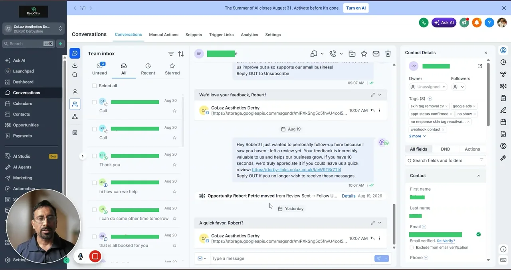Screen dimensions: 511x270
Task: Click the green phone dialer icon
Action: [x=424, y=23]
